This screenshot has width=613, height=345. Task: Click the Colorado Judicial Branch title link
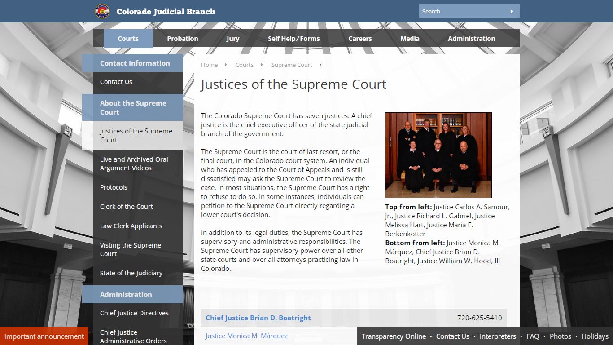click(x=166, y=12)
